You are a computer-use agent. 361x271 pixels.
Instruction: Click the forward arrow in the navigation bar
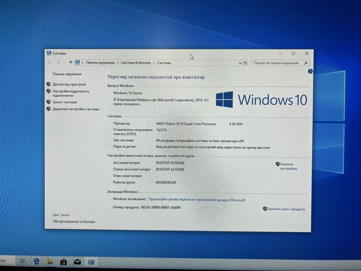point(58,63)
